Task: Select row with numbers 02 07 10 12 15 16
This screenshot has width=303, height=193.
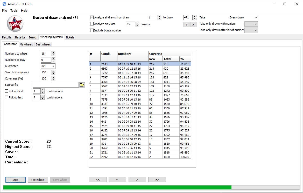Action: pos(140,69)
